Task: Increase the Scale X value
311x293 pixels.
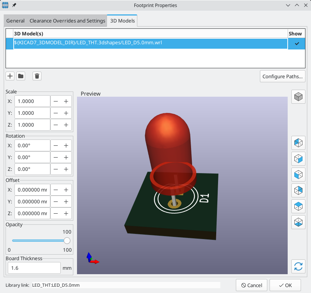Action: [x=65, y=101]
